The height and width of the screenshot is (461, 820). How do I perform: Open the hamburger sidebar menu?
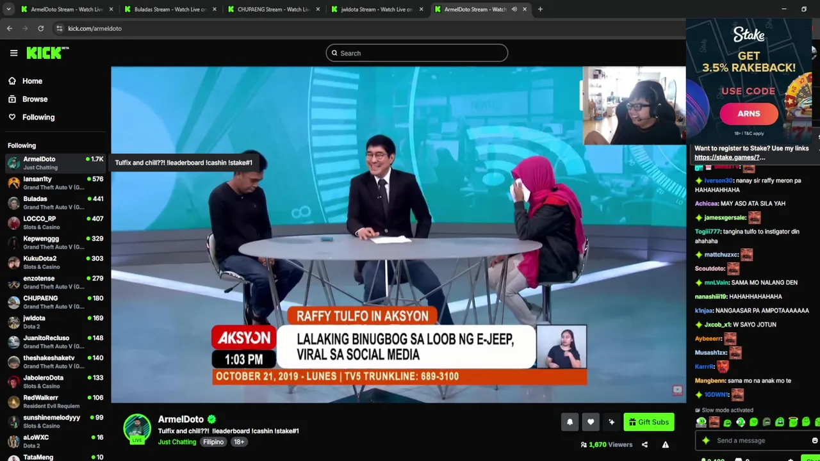13,53
